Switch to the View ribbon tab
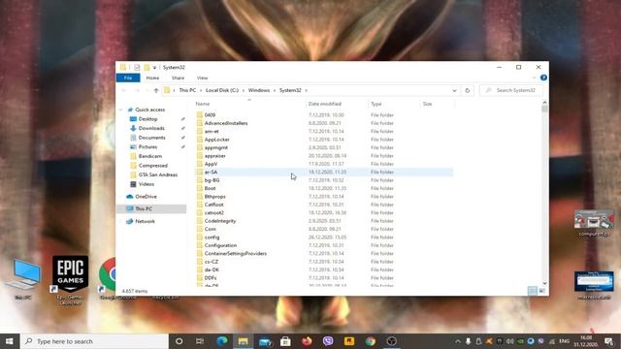 tap(202, 78)
